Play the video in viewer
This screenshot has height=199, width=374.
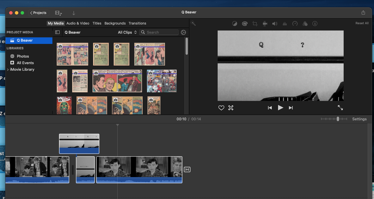coord(281,108)
